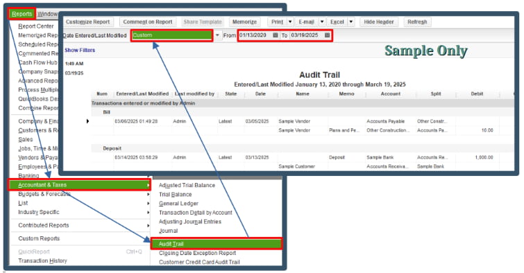Click the Debit amount 1,000.00
This screenshot has height=273, width=524.
point(484,157)
